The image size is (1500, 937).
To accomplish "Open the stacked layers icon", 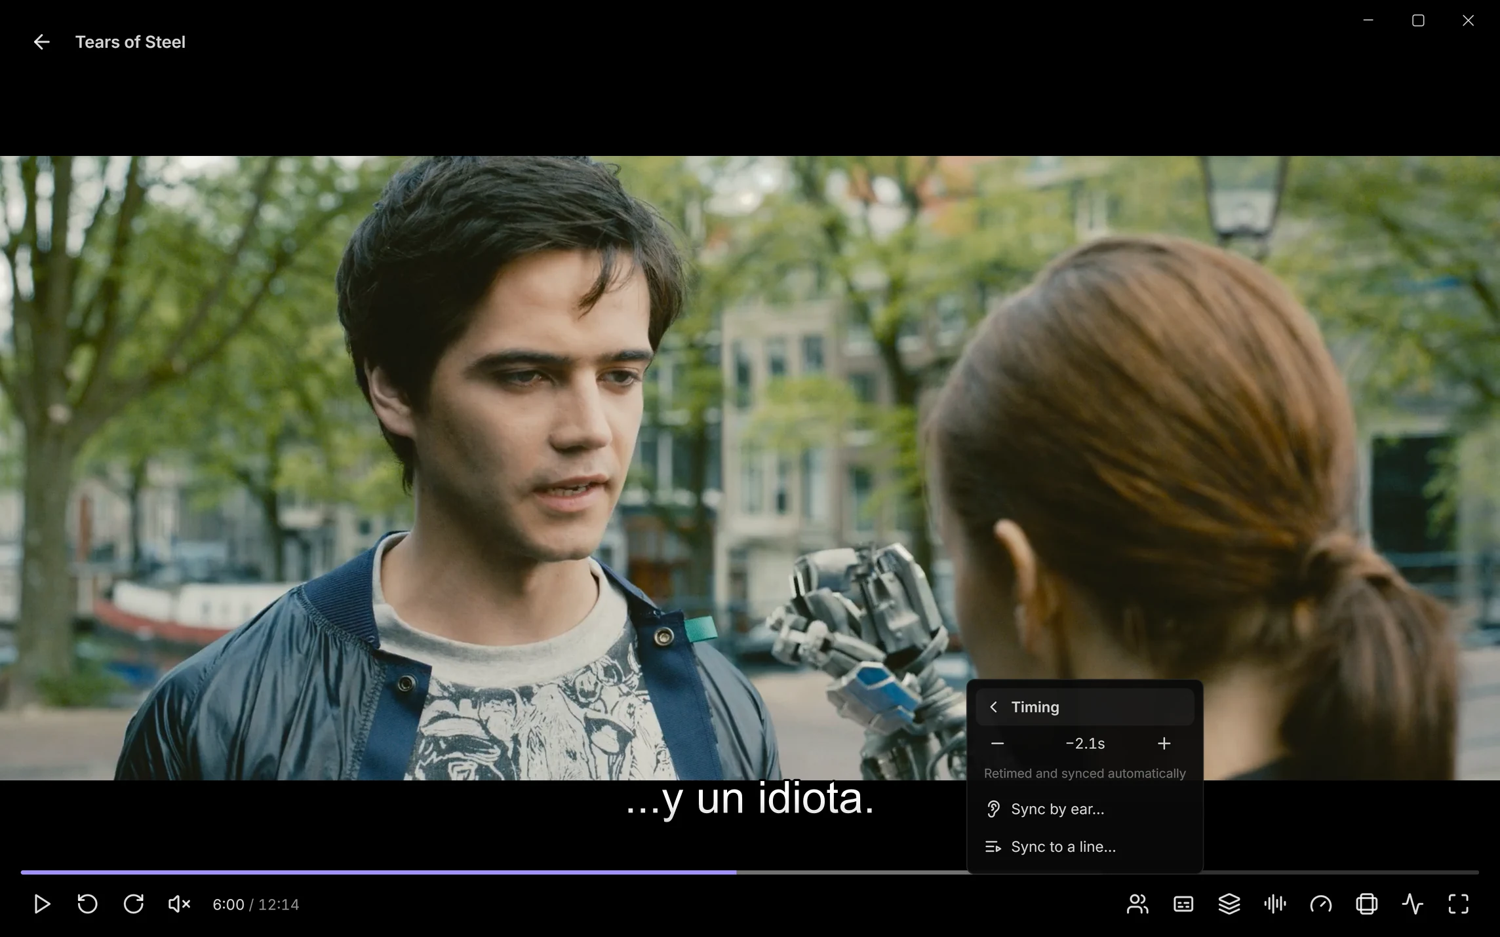I will click(1229, 904).
